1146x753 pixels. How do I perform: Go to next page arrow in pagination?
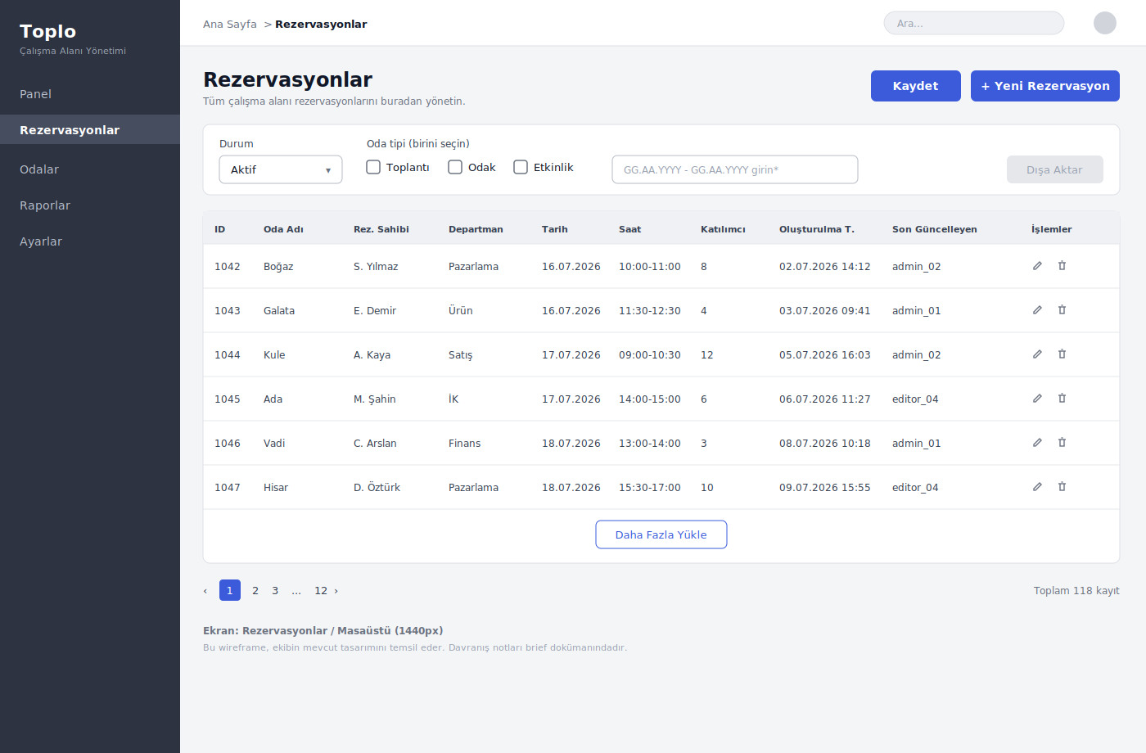[x=336, y=591]
